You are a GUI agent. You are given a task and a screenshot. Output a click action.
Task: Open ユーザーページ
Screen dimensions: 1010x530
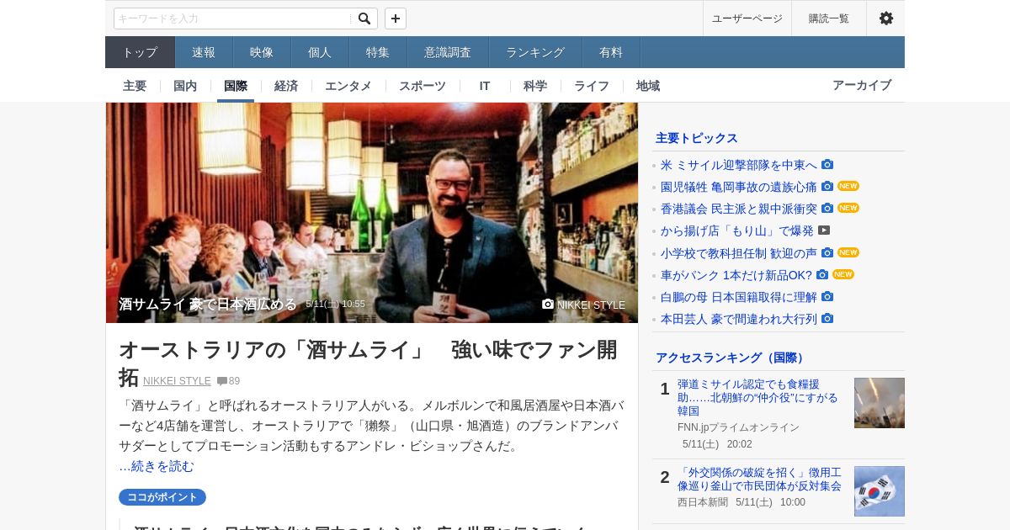point(747,19)
